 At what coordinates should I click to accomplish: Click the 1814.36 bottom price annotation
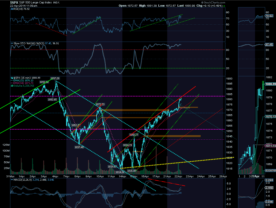(120, 172)
